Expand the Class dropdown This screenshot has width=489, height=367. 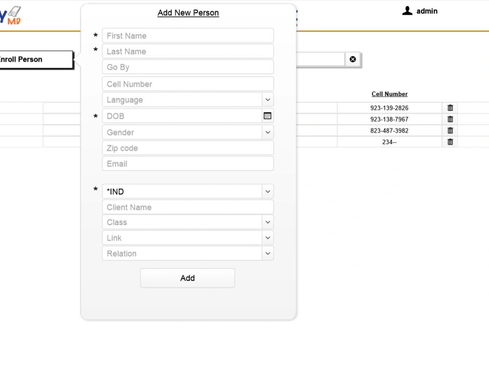(267, 222)
